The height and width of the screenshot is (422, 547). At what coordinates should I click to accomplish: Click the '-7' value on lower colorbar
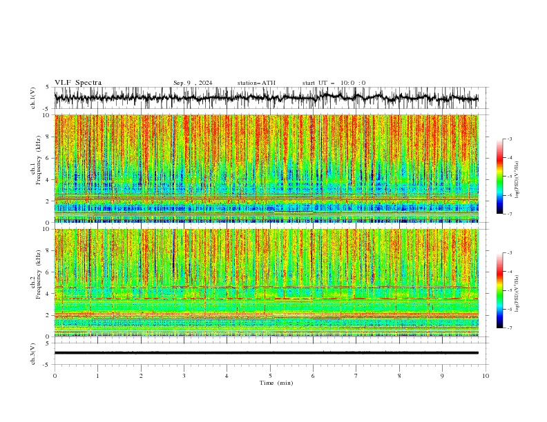(509, 328)
